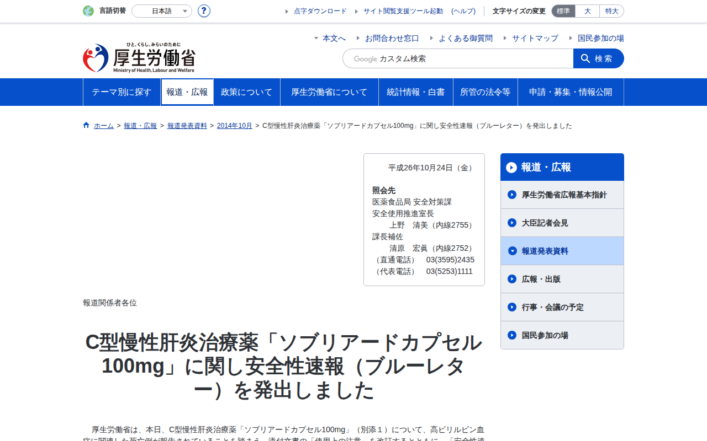Open 報道・広報 navigation tab
707x441 pixels.
pyautogui.click(x=187, y=92)
